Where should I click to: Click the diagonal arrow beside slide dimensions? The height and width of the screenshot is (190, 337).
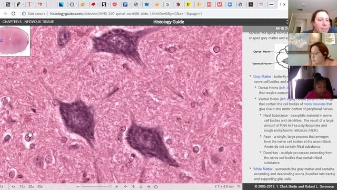click(239, 186)
